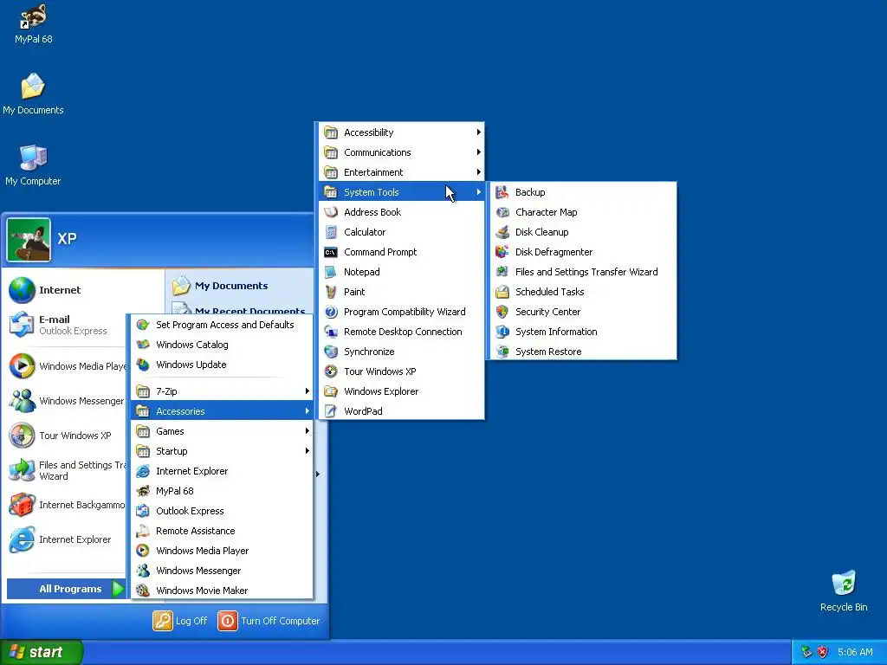
Task: Open Command Prompt
Action: (402, 252)
